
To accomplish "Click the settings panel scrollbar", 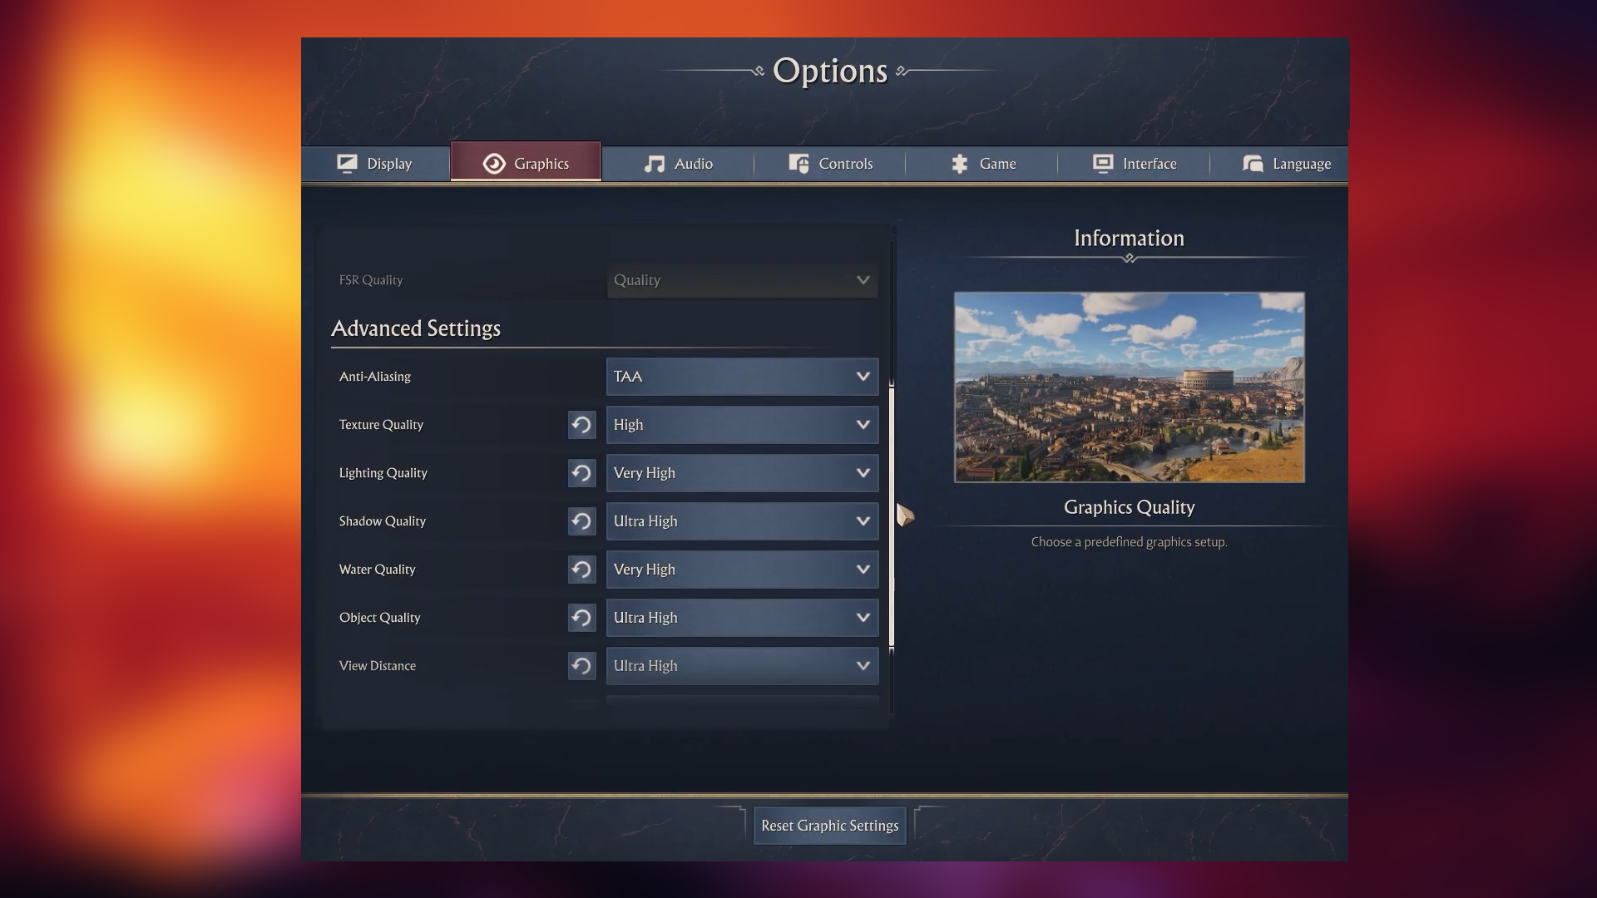I will pyautogui.click(x=892, y=516).
